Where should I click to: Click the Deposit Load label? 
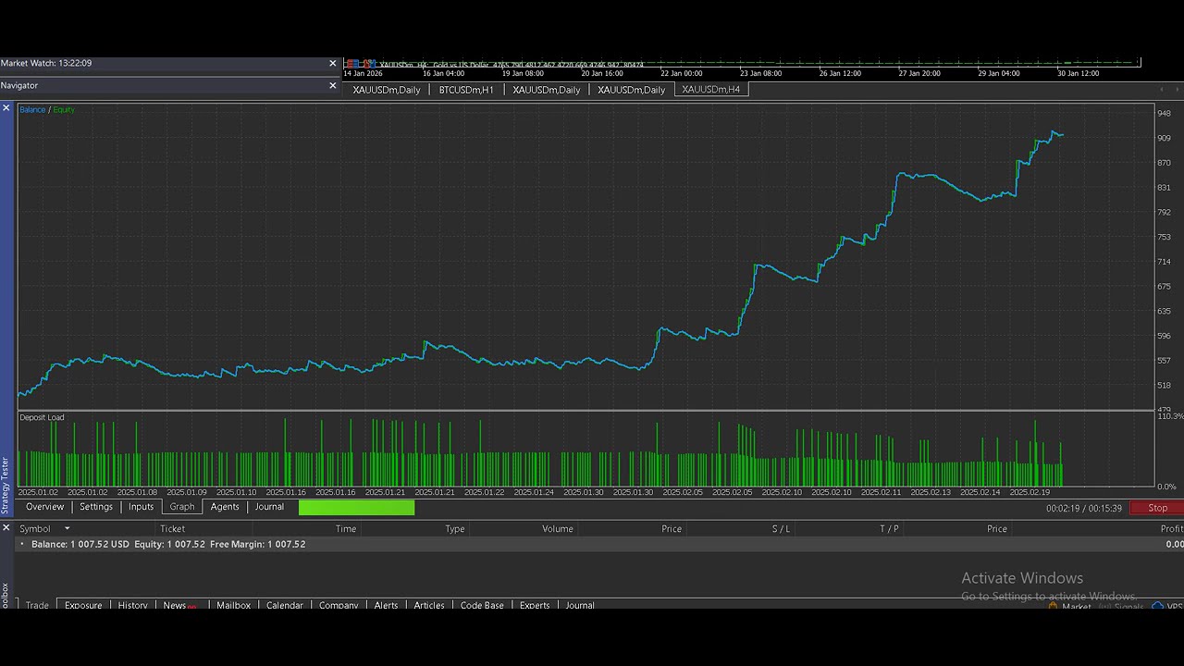coord(43,417)
